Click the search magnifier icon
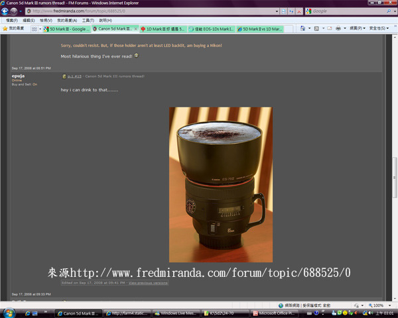The image size is (398, 318). coord(389,11)
